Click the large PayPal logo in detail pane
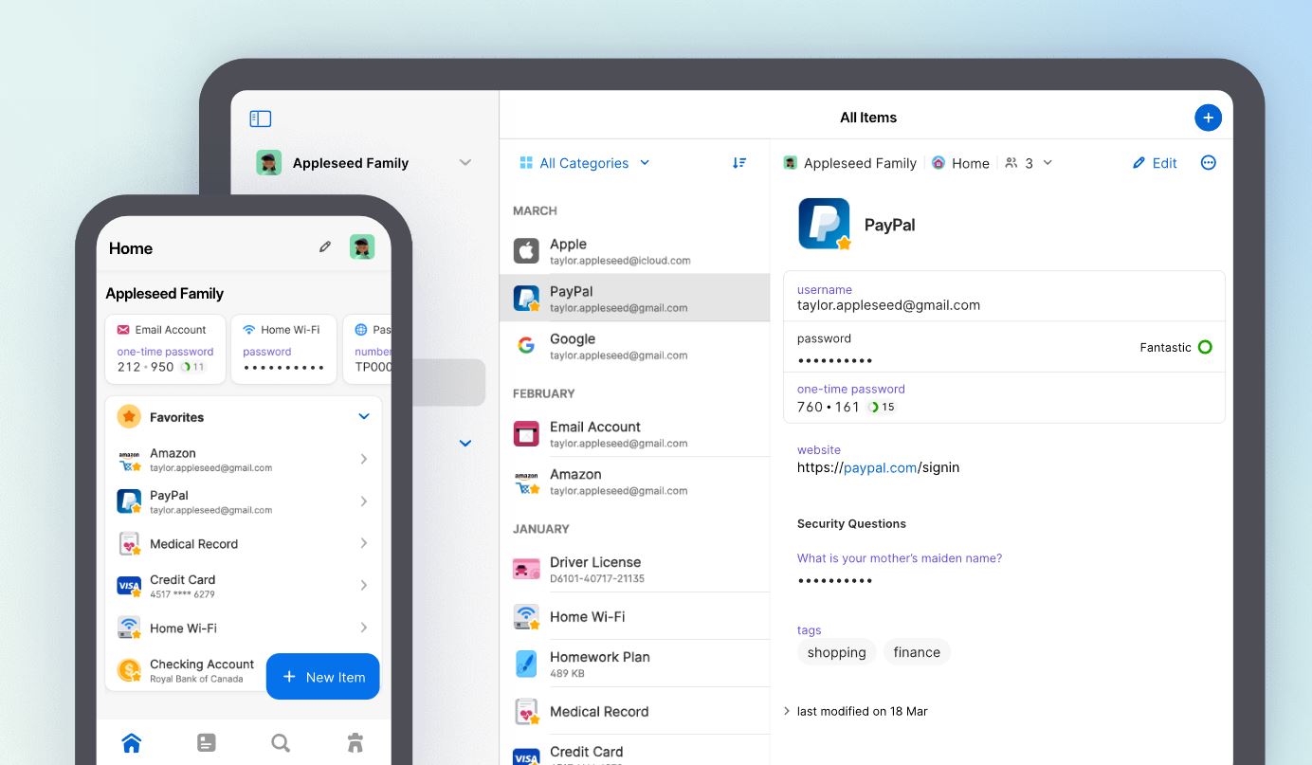 [824, 224]
